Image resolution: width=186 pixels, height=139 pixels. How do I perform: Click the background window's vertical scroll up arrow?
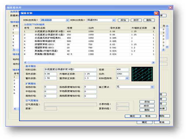pyautogui.click(x=167, y=26)
